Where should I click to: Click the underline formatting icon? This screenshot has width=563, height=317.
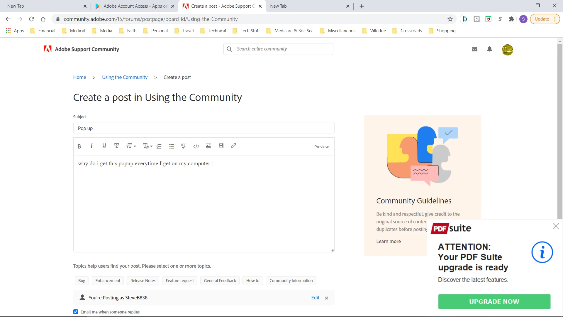point(104,146)
